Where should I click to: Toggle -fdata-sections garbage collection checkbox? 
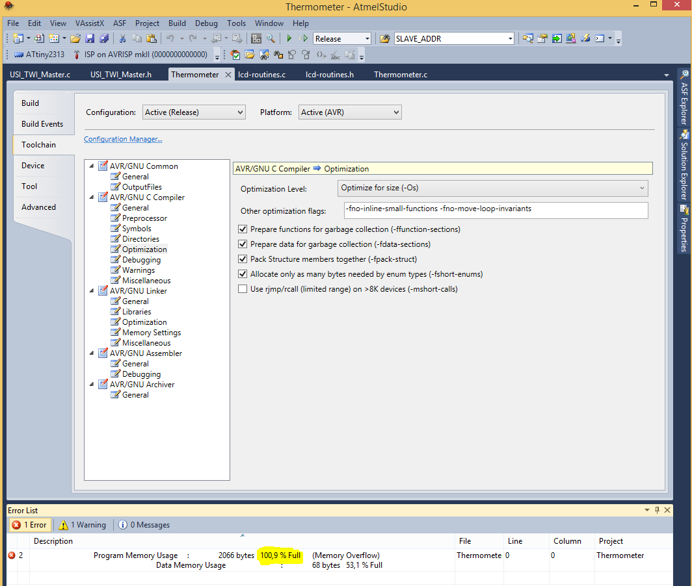(x=243, y=244)
